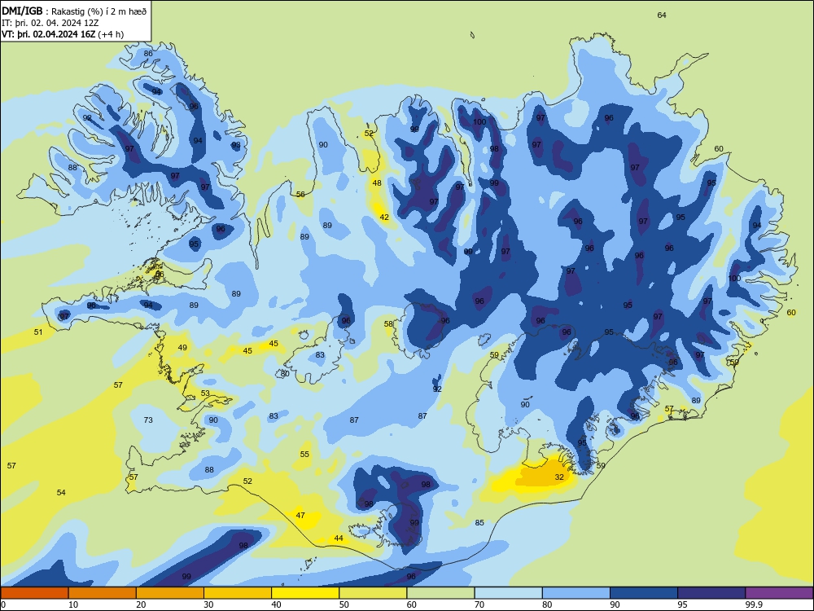Image resolution: width=814 pixels, height=611 pixels.
Task: Click the 86 value in the Westfjords
Action: 148,54
